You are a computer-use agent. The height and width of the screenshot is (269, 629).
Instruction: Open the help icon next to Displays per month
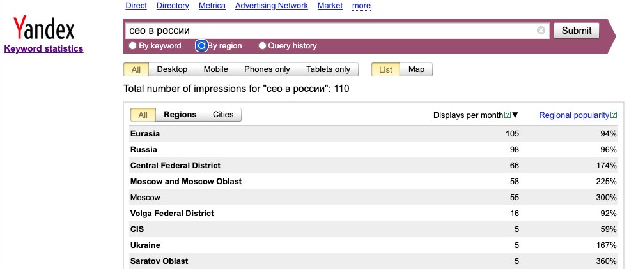tap(508, 115)
